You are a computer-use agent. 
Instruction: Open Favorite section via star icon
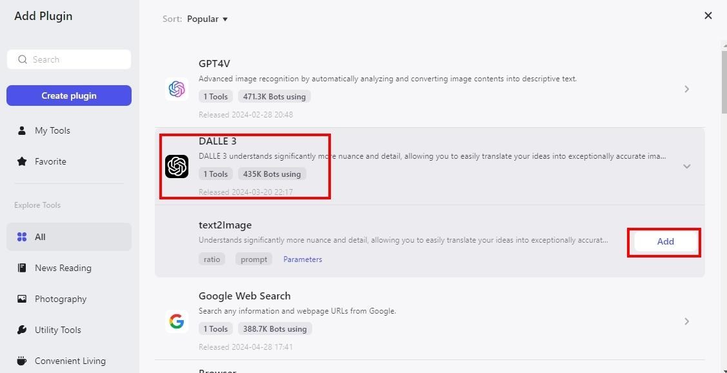pyautogui.click(x=22, y=161)
